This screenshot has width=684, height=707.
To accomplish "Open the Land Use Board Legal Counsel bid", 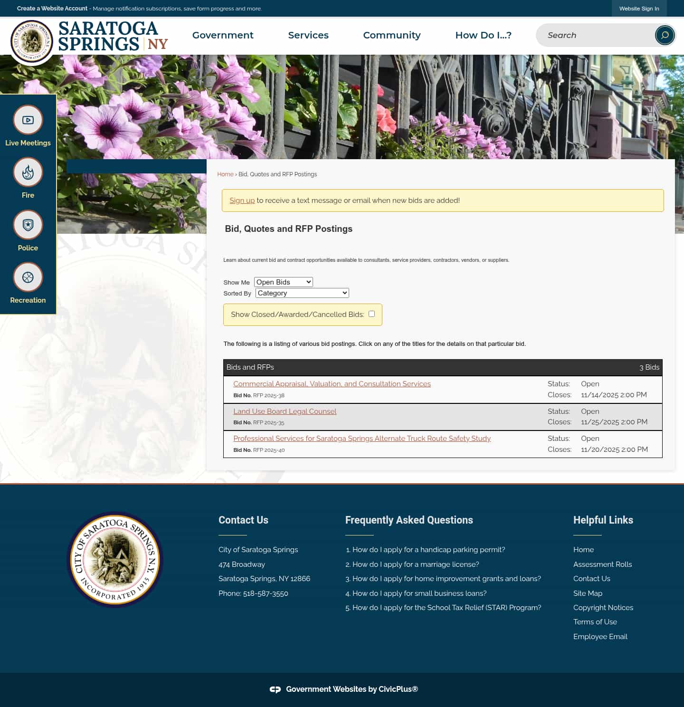I will (285, 411).
